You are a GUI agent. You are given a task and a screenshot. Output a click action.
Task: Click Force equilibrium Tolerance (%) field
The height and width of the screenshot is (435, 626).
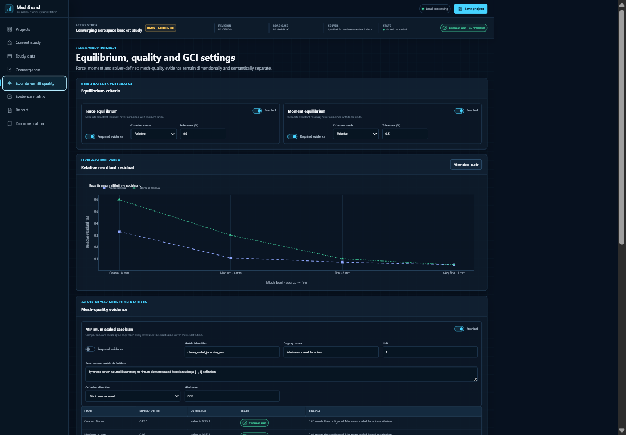tap(203, 134)
